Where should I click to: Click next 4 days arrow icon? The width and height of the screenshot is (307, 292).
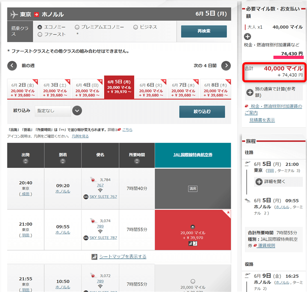point(226,66)
